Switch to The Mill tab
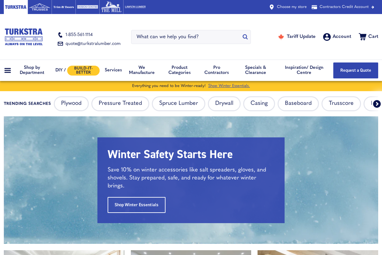The height and width of the screenshot is (255, 382). pyautogui.click(x=111, y=7)
